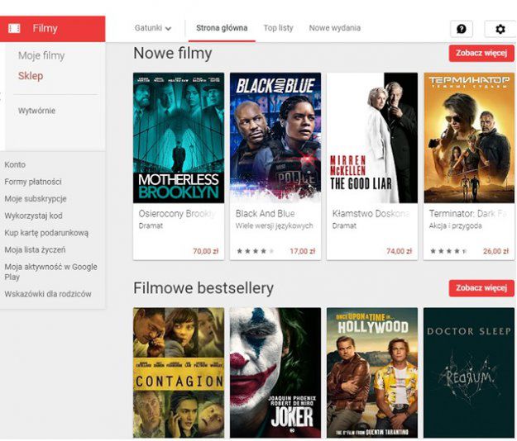Open Motherless Brooklyn poster

click(179, 138)
